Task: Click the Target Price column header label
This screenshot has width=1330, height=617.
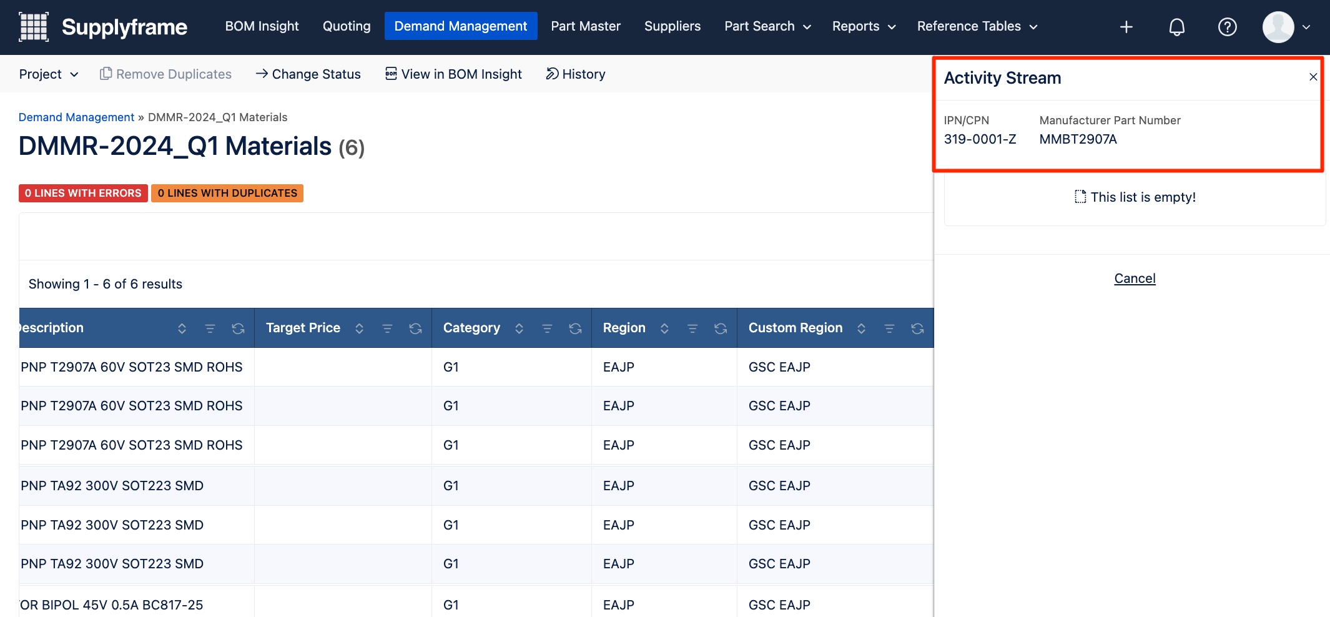Action: pos(303,328)
